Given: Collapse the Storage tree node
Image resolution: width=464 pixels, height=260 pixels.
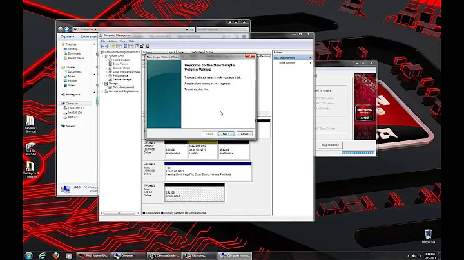Looking at the screenshot, I should pos(102,84).
